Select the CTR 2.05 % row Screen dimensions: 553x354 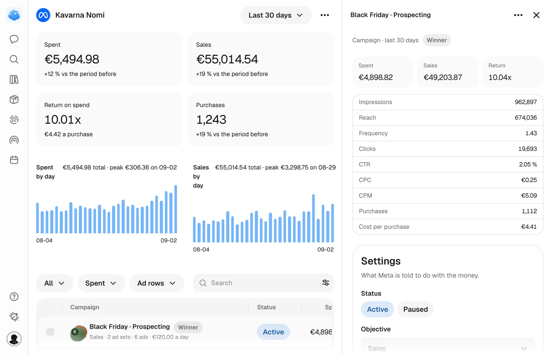coord(448,164)
